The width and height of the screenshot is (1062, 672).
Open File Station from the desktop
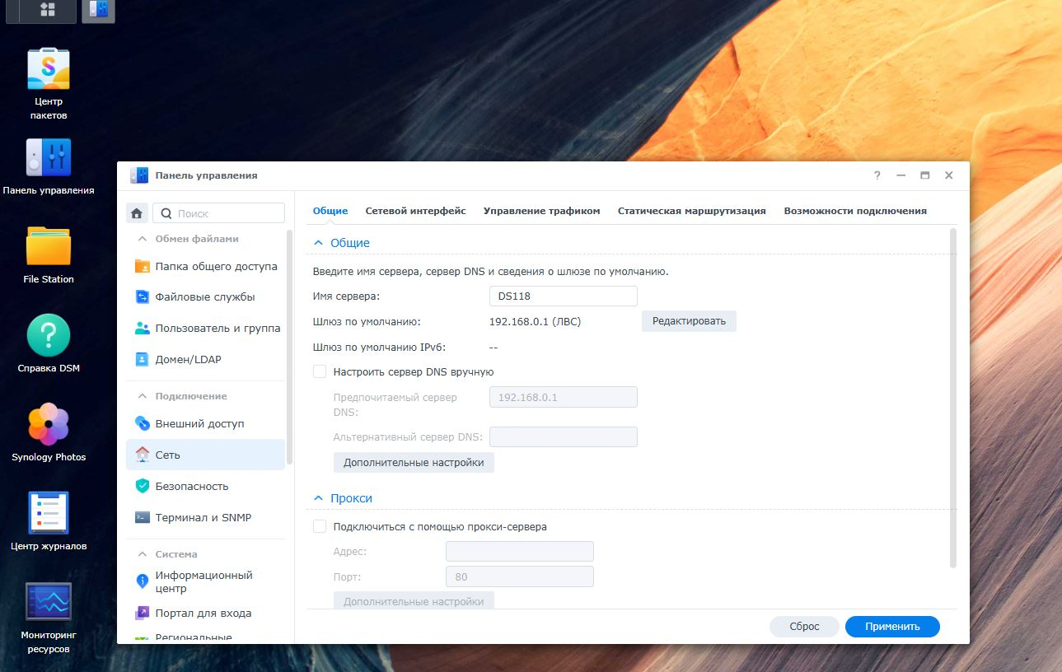49,246
